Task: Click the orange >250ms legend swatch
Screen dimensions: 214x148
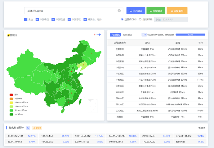Action: point(11,99)
